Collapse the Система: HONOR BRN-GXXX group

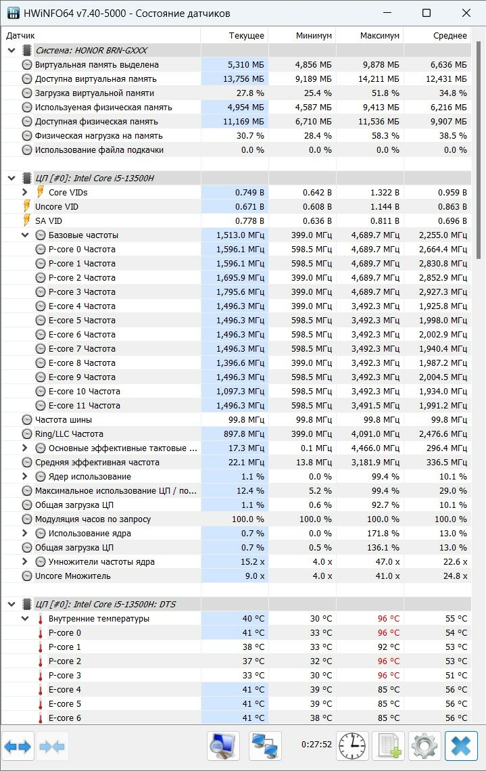pos(11,50)
